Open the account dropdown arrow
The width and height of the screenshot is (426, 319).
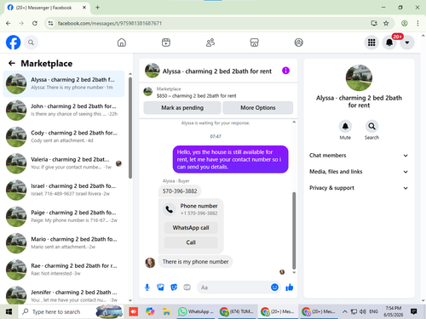pos(407,43)
